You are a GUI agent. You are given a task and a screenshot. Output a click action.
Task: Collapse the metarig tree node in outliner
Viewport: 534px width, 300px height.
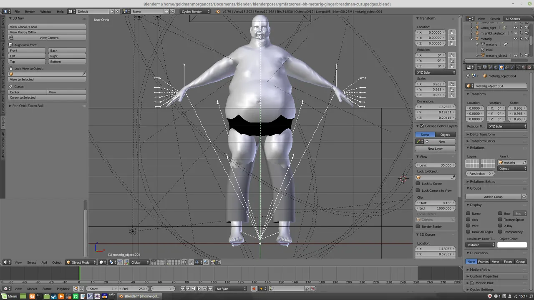click(x=471, y=39)
